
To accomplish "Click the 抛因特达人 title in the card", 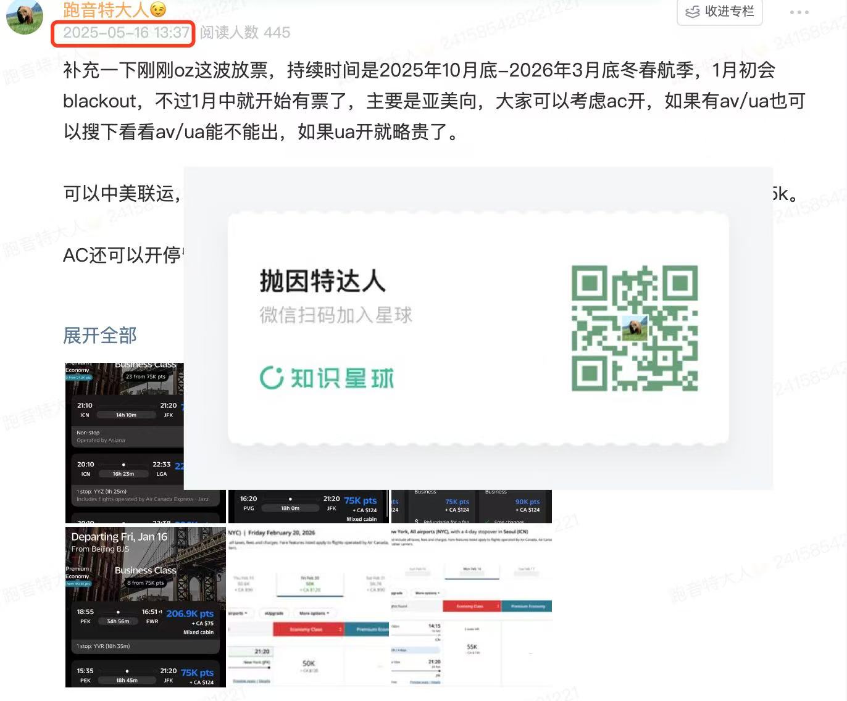I will coord(322,281).
